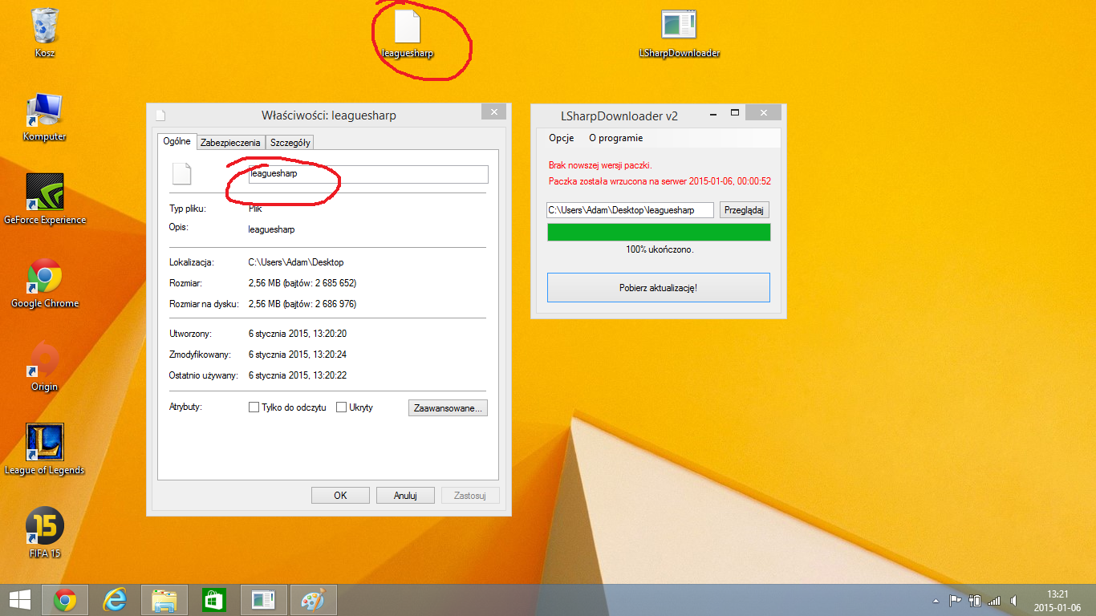
Task: Click the "Atrybuty:" label
Action: point(186,407)
